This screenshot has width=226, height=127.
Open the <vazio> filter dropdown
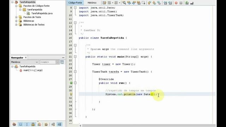tap(49, 62)
